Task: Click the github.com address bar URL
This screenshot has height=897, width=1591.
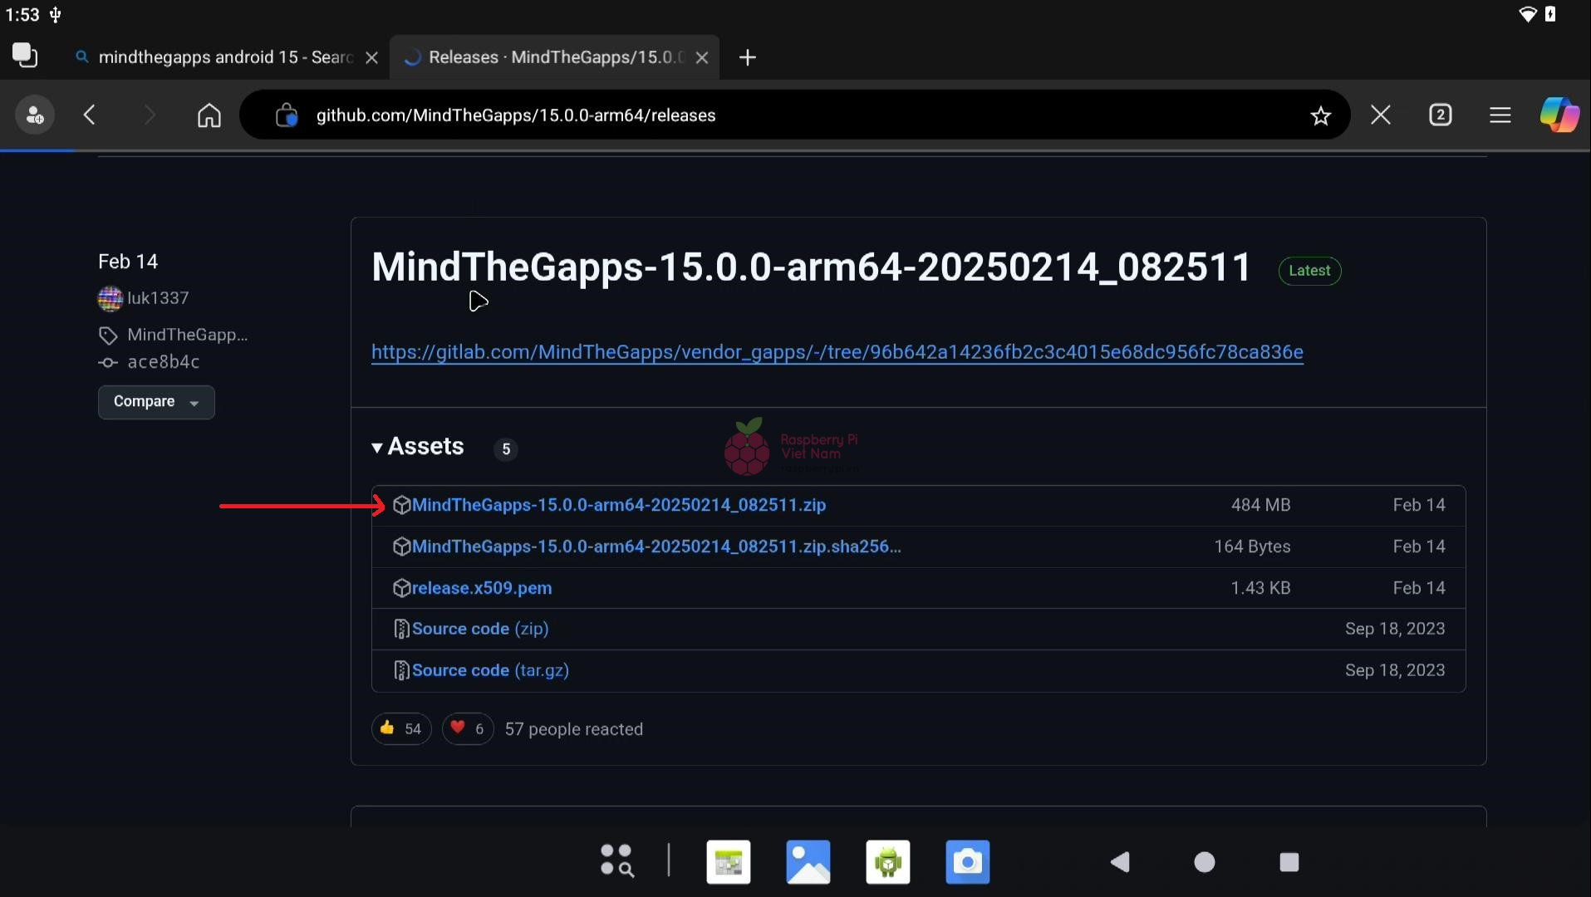Action: 516,115
